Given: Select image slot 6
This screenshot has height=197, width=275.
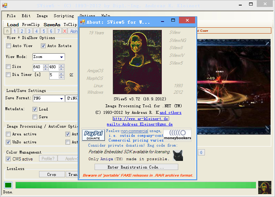Looking at the screenshot, I should click(51, 31).
